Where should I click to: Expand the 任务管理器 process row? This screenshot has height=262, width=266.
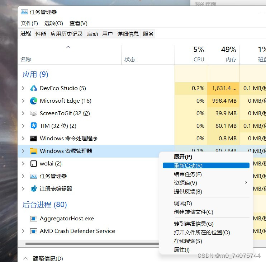23,176
